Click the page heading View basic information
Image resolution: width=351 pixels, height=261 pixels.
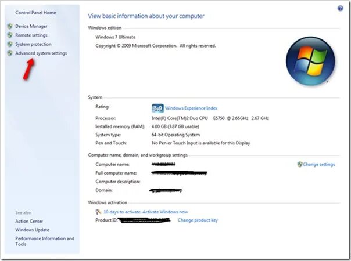146,16
